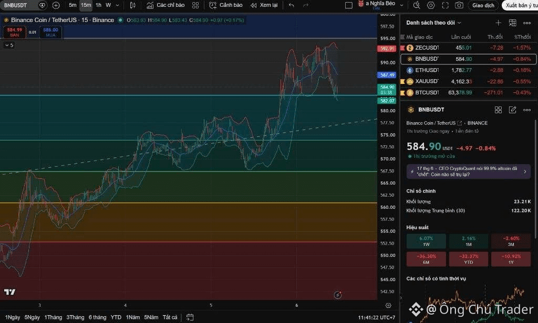Open the indicator templates grid icon
538x323 pixels.
195,5
